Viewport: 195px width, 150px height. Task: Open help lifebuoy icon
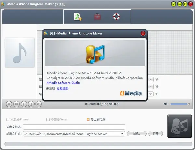click(116, 17)
